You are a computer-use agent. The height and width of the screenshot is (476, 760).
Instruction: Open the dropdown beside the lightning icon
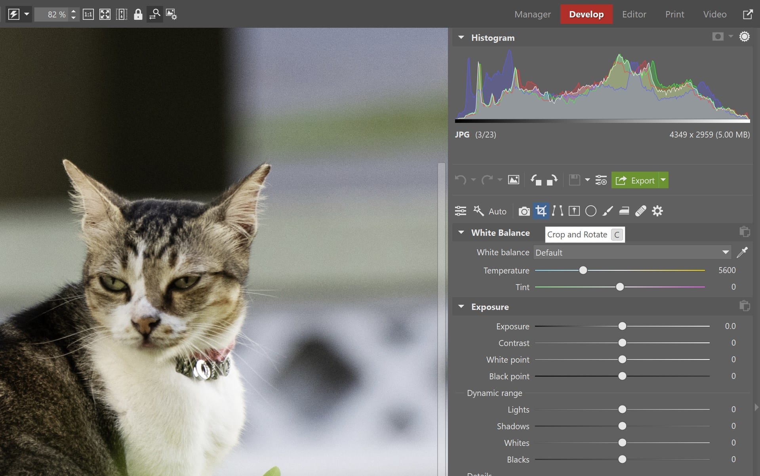[x=27, y=14]
